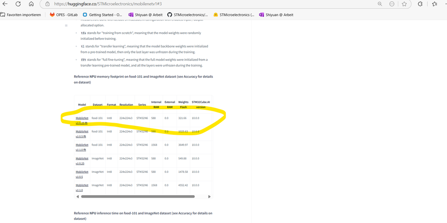Open the OPES - GitLab bookmark
This screenshot has height=223, width=447.
[x=64, y=15]
